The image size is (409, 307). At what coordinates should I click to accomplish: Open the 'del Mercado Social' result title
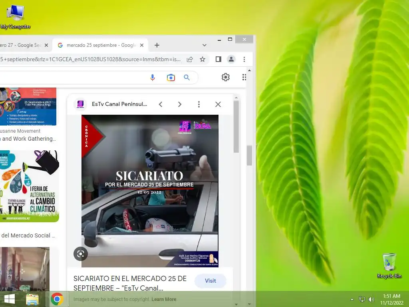[28, 235]
